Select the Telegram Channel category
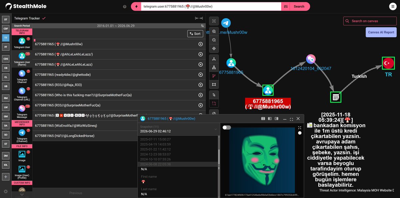Viewport: 400px width, 198px height. (x=22, y=77)
